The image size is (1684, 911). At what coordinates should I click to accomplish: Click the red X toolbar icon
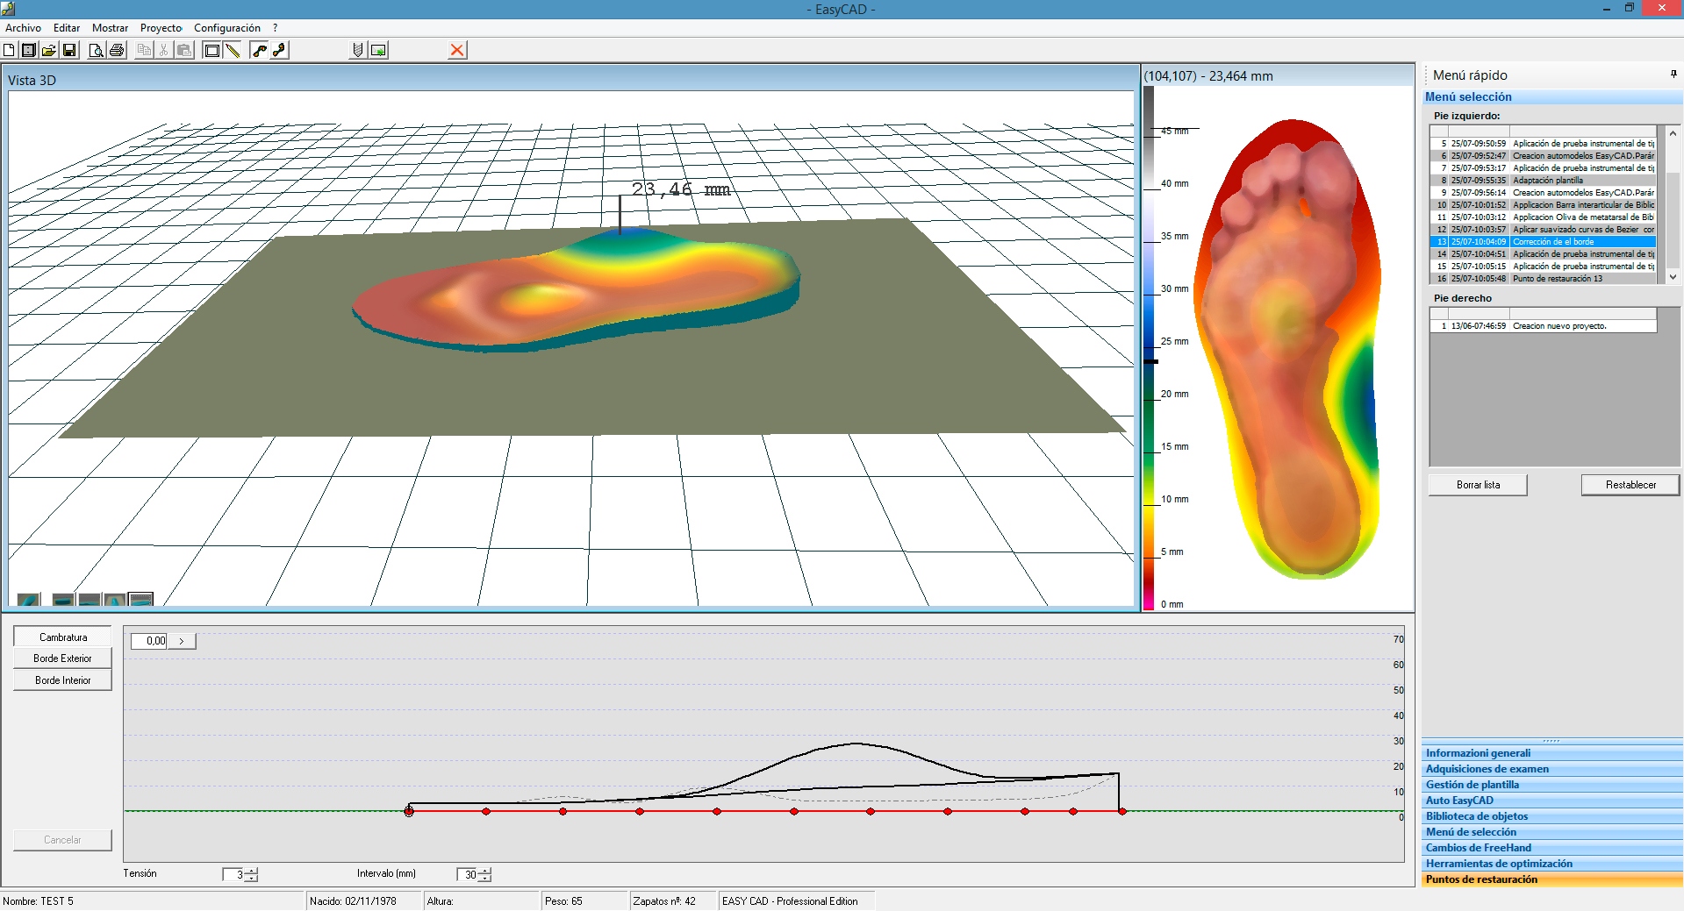(456, 51)
